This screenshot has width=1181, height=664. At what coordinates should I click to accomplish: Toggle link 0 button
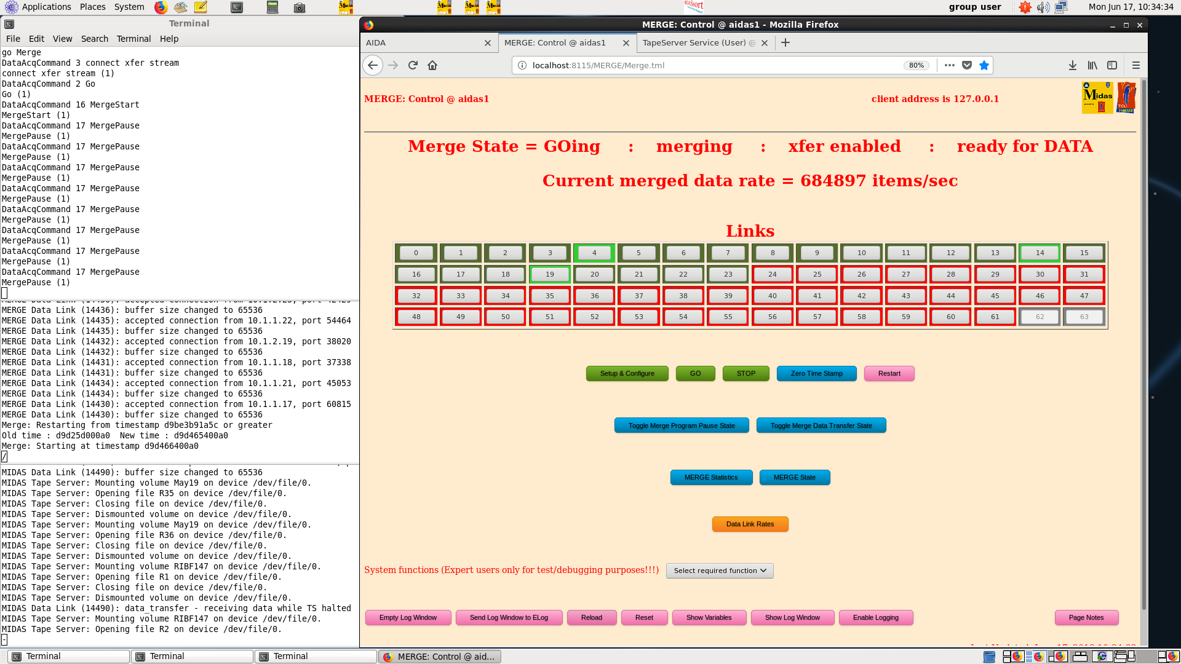point(416,253)
